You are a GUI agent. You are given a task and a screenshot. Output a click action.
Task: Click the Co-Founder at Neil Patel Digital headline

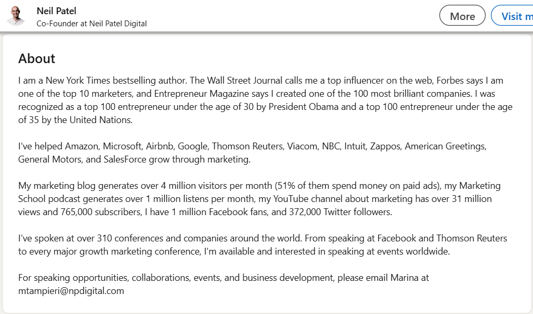92,24
